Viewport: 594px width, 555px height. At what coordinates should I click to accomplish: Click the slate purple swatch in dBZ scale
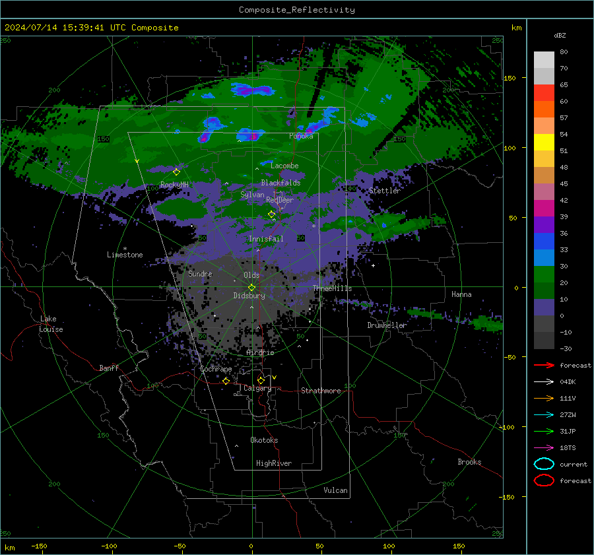point(544,308)
